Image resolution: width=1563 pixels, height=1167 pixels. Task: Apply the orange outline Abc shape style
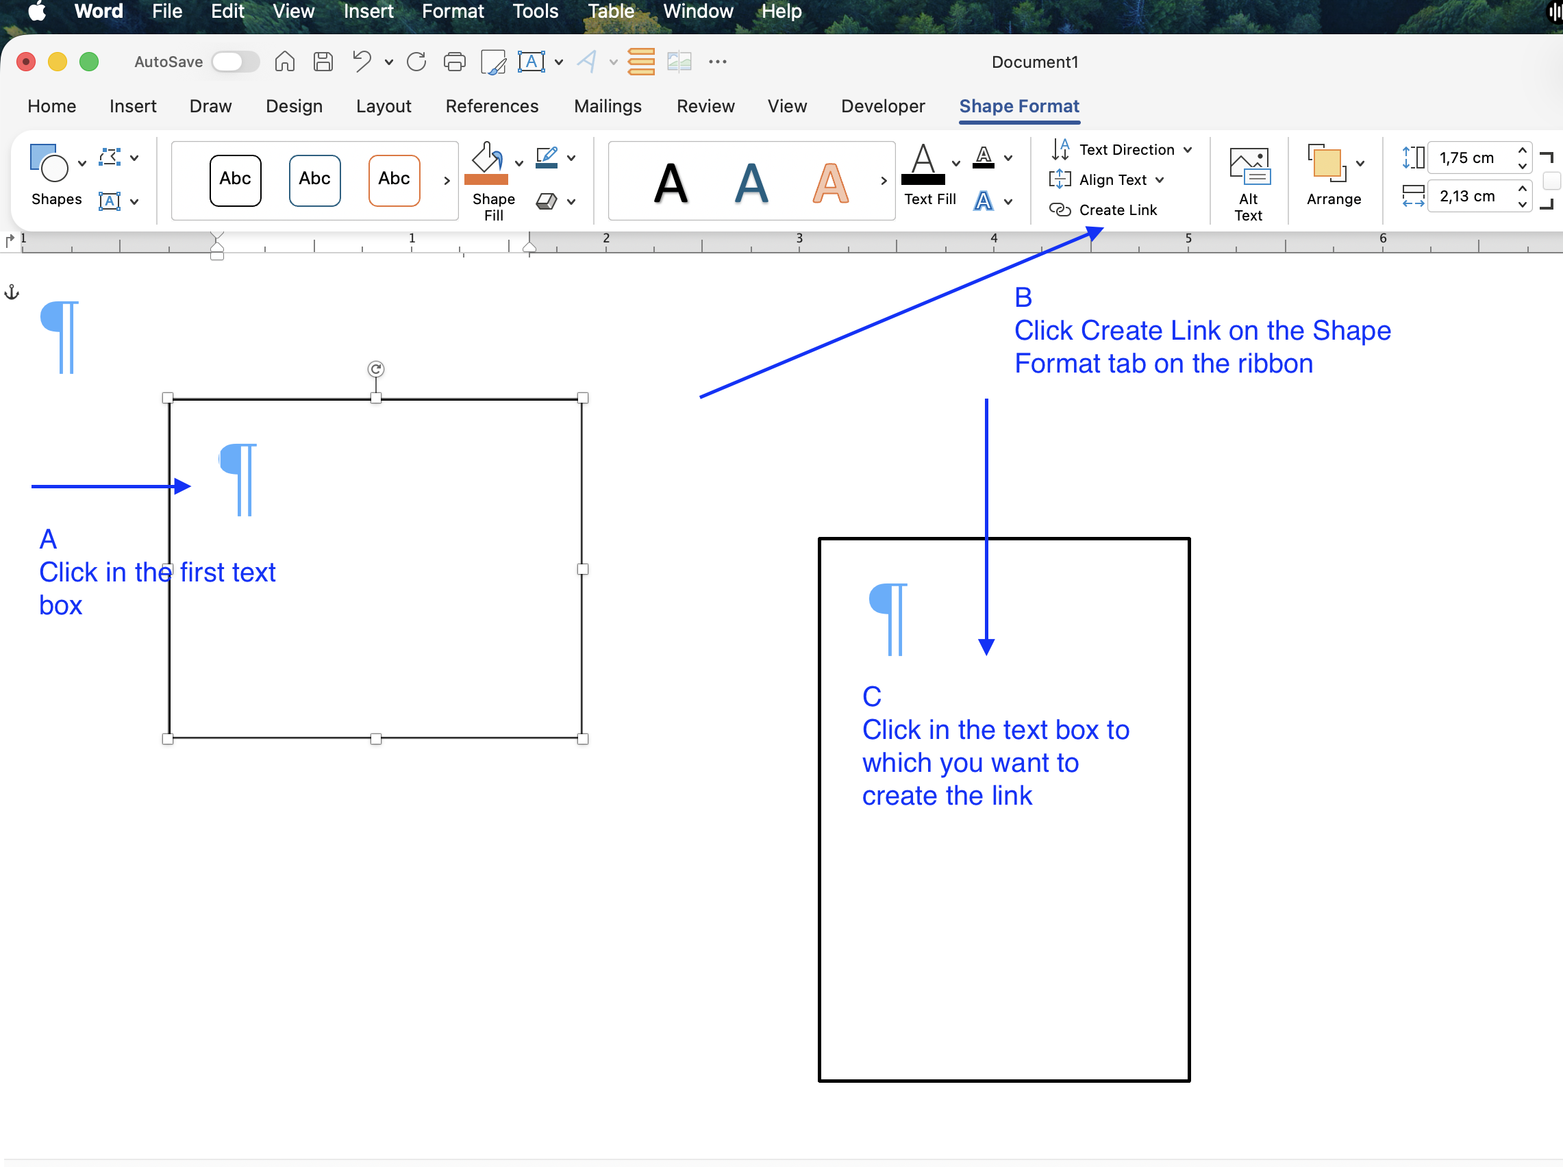(394, 180)
